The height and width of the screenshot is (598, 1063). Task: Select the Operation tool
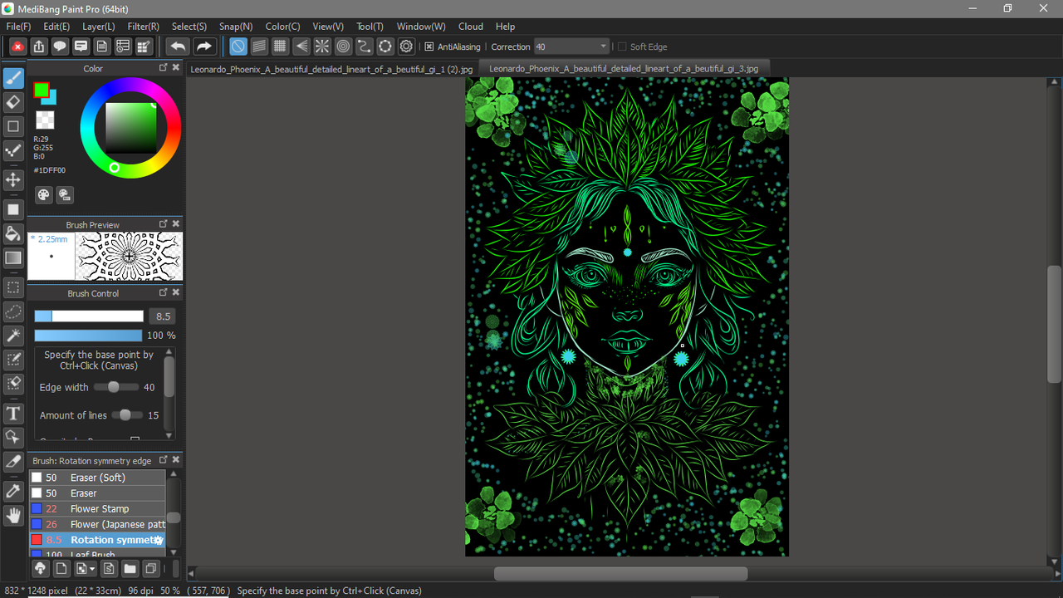[x=13, y=437]
